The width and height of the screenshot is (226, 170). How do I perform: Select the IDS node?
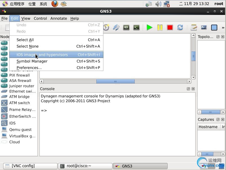coord(18,123)
